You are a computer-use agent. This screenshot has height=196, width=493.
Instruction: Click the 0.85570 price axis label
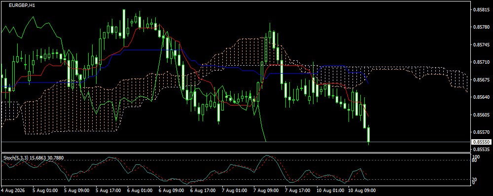pos(482,132)
